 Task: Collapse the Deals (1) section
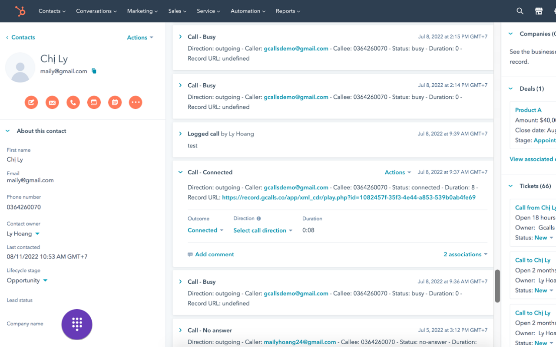point(510,89)
